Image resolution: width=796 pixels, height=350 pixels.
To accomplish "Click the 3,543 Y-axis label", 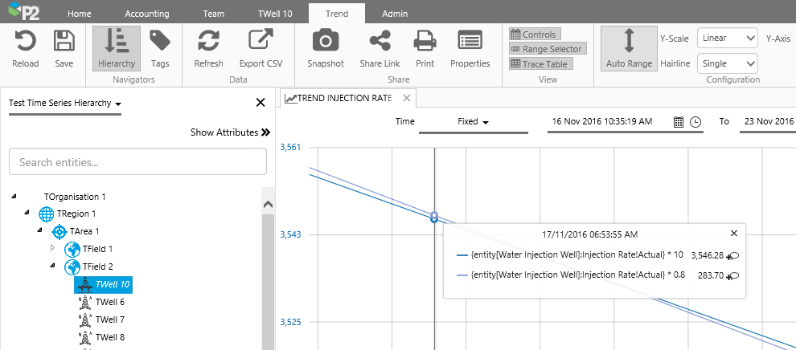I will (290, 234).
